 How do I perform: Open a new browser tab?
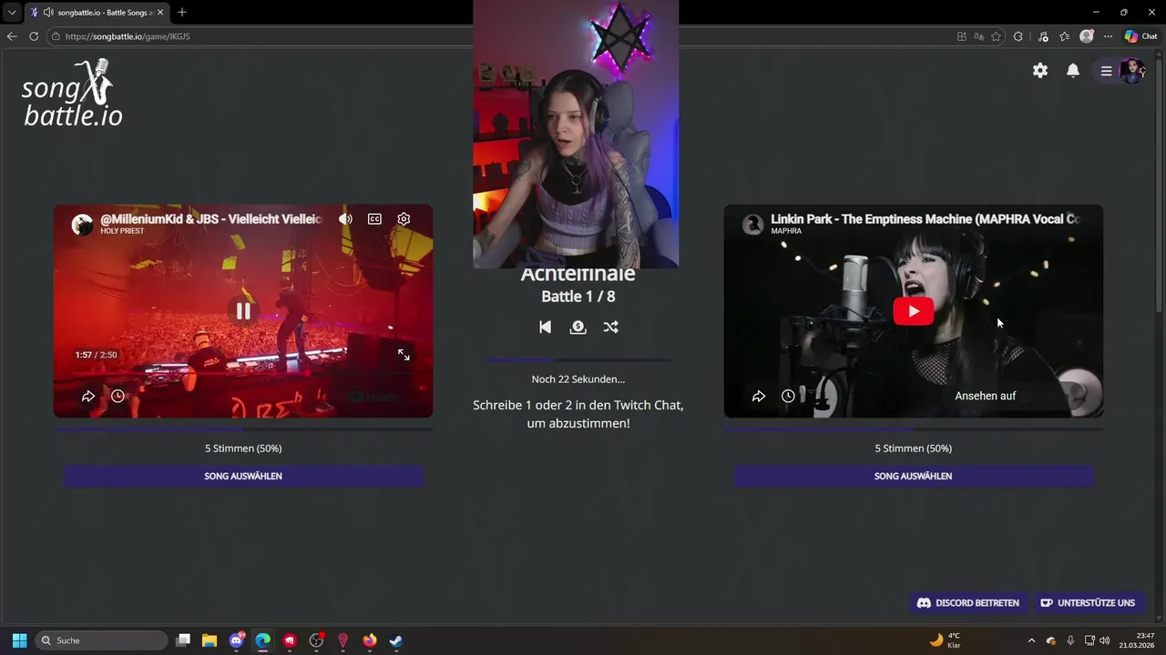(x=182, y=12)
